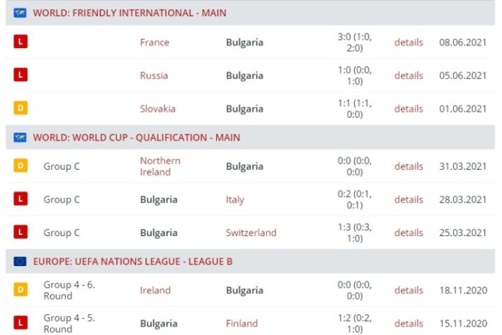Screen dimensions: 502x335
Task: Open the France team link
Action: coord(154,42)
